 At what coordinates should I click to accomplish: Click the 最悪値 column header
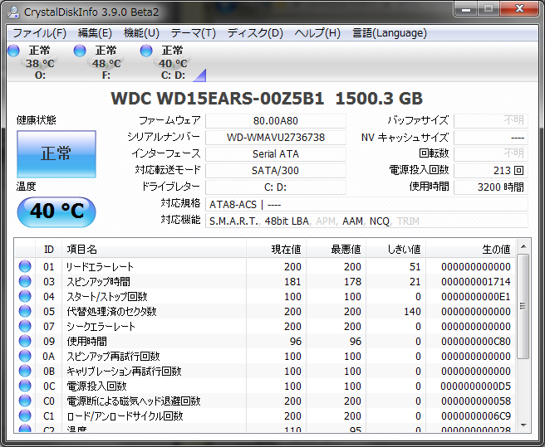(x=336, y=249)
